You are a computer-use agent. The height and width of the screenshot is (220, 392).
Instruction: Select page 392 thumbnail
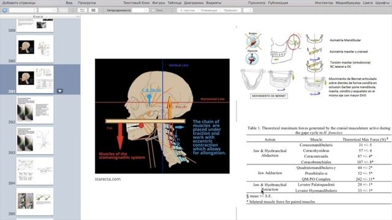point(35,110)
